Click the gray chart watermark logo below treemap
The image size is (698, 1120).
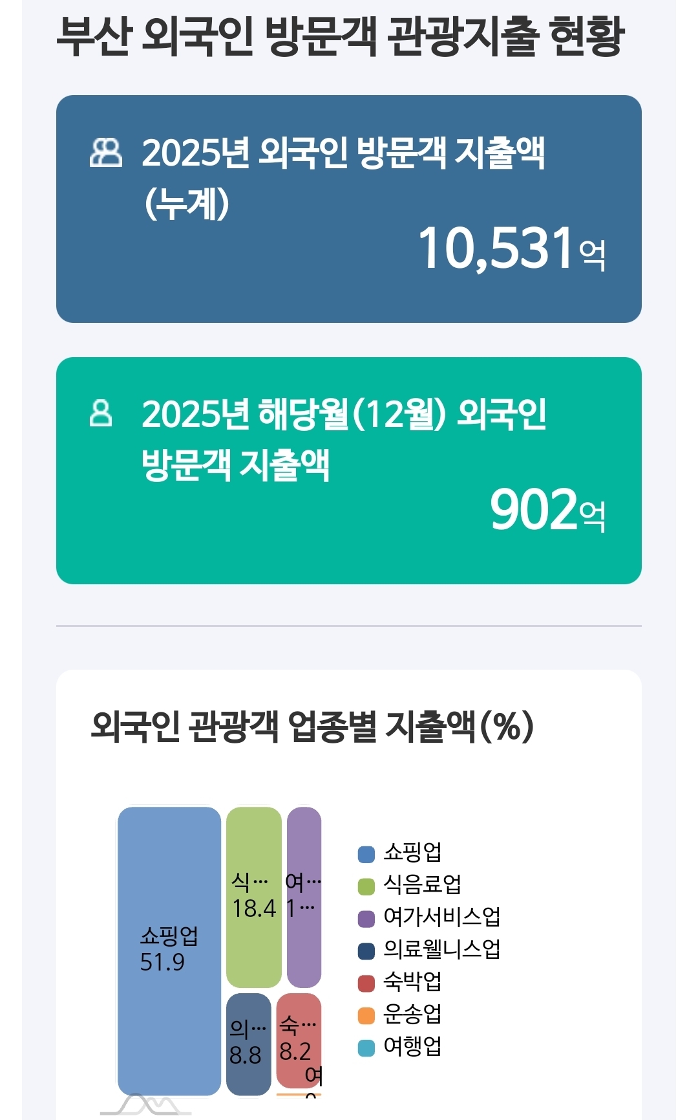tap(146, 1104)
